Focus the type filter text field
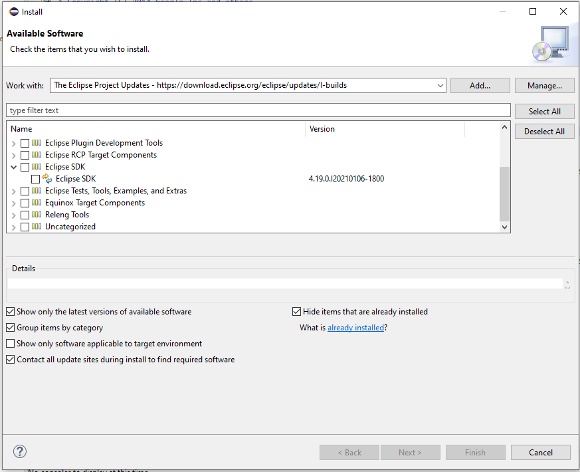Image resolution: width=580 pixels, height=472 pixels. tap(258, 110)
